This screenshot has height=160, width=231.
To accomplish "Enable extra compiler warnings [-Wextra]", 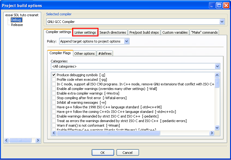I will point(54,93).
